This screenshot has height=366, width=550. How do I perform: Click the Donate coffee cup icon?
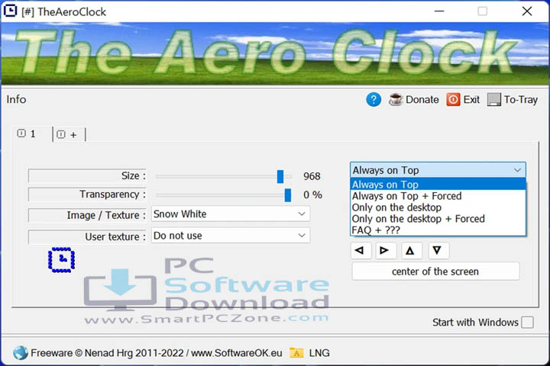pos(396,100)
